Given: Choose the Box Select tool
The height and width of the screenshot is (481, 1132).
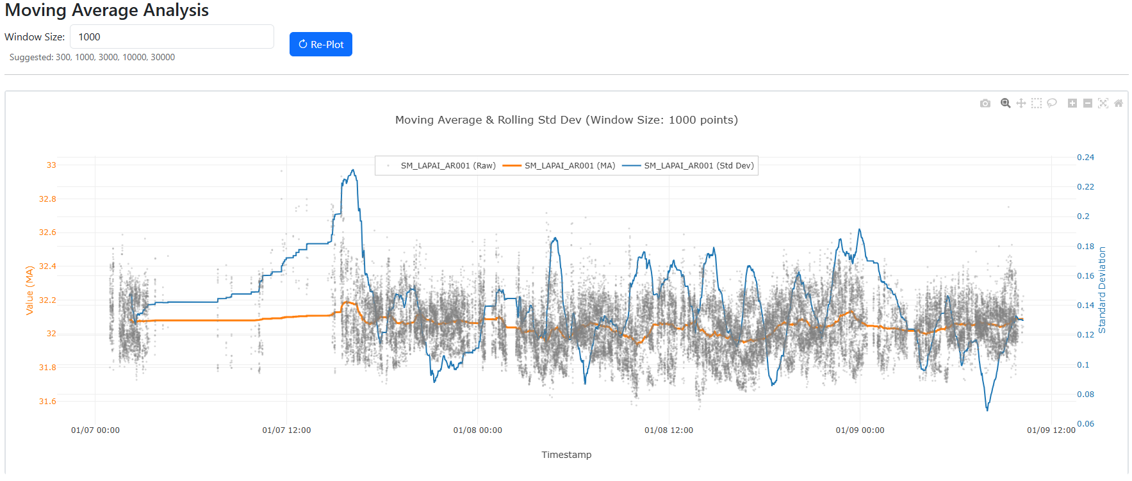Looking at the screenshot, I should point(1037,103).
